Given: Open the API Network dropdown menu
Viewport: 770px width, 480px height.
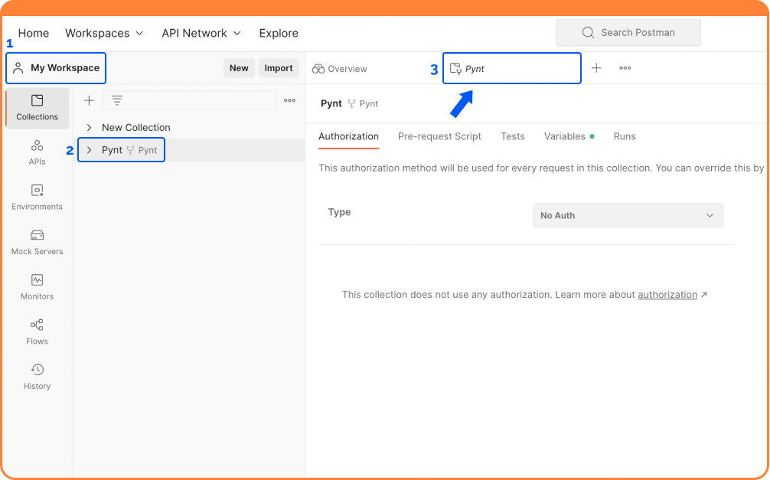Looking at the screenshot, I should (201, 33).
